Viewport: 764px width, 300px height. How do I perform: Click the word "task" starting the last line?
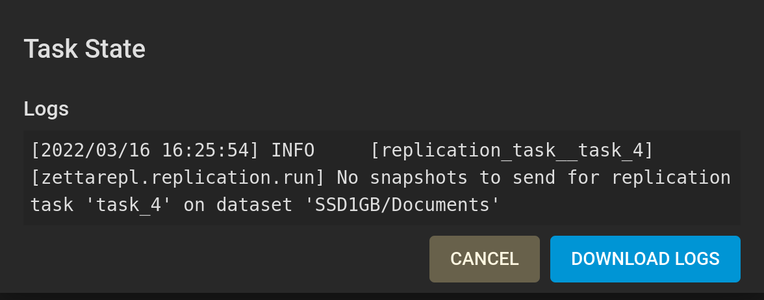(52, 205)
